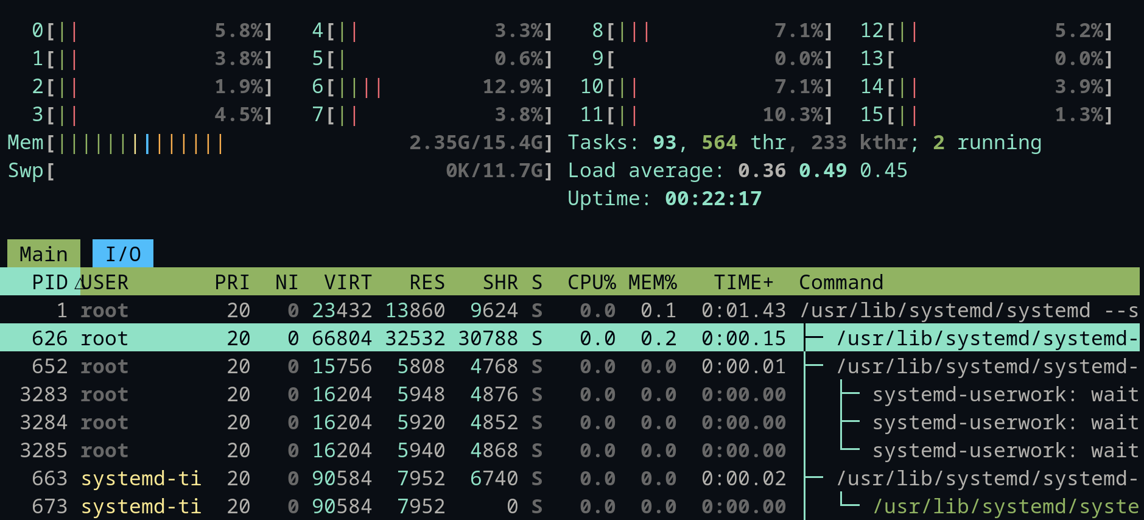
Task: Click CPU 1 meter showing 3.8%
Action: [152, 58]
